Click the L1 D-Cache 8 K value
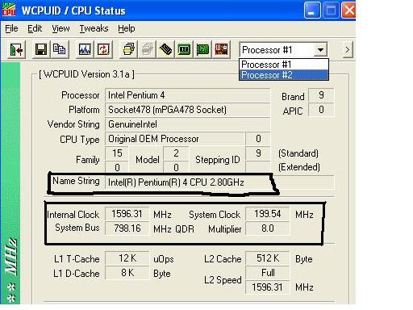413x310 pixels. (x=127, y=273)
